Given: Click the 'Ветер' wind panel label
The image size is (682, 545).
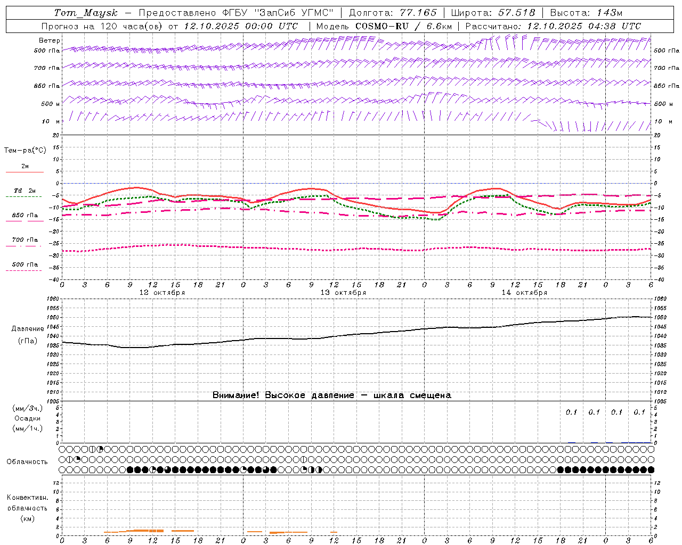Looking at the screenshot, I should (x=50, y=40).
